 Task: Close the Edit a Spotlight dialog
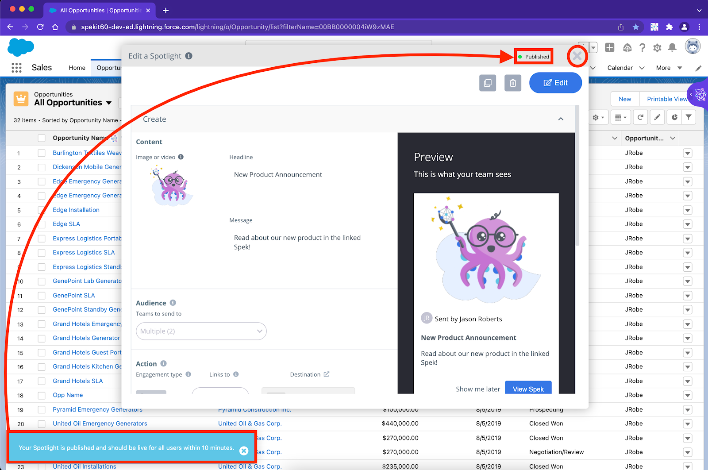pyautogui.click(x=577, y=56)
